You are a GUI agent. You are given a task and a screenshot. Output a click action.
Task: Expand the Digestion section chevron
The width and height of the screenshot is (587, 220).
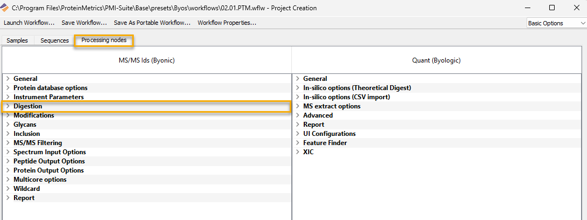8,106
